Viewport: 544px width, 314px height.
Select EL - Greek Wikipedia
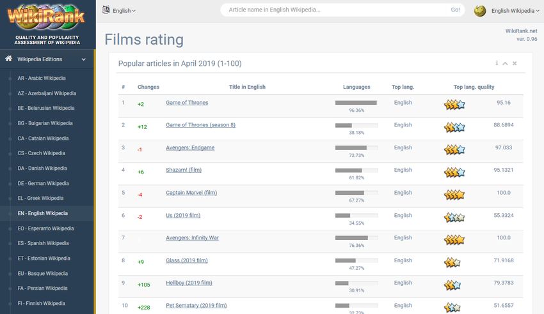click(40, 198)
